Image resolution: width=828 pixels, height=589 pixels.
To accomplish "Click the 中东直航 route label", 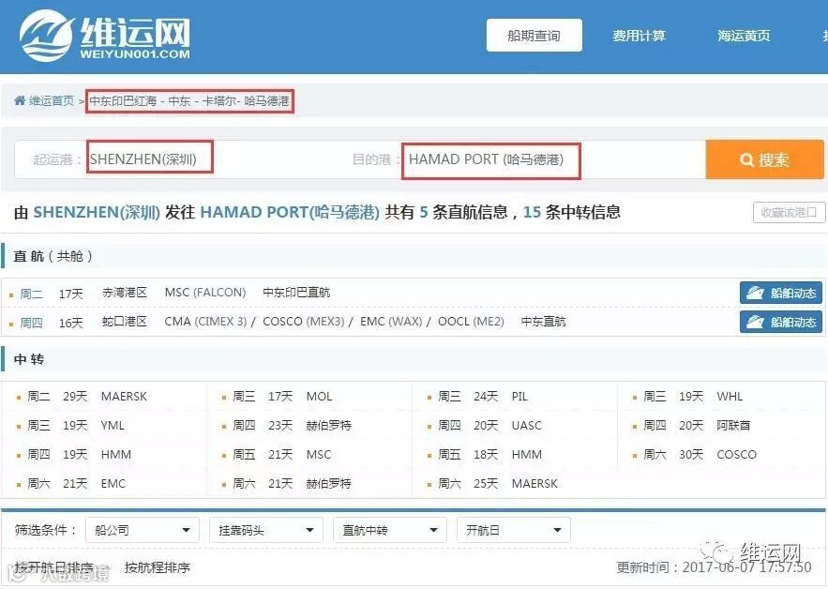I will click(x=543, y=321).
